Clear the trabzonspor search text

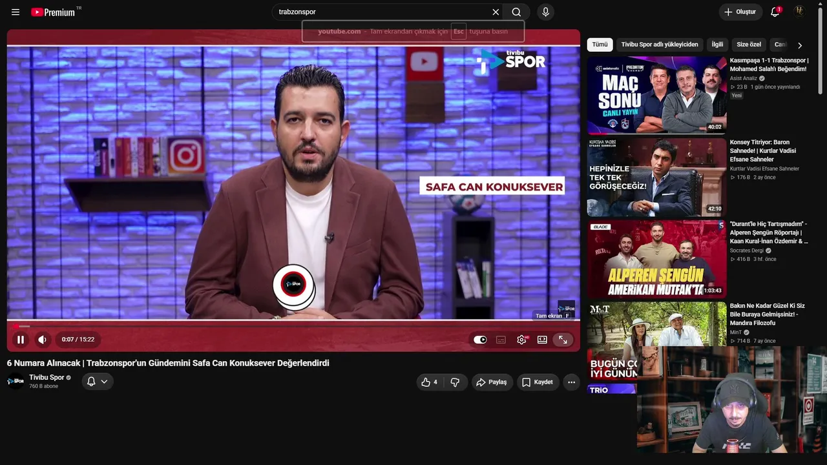[x=496, y=12]
